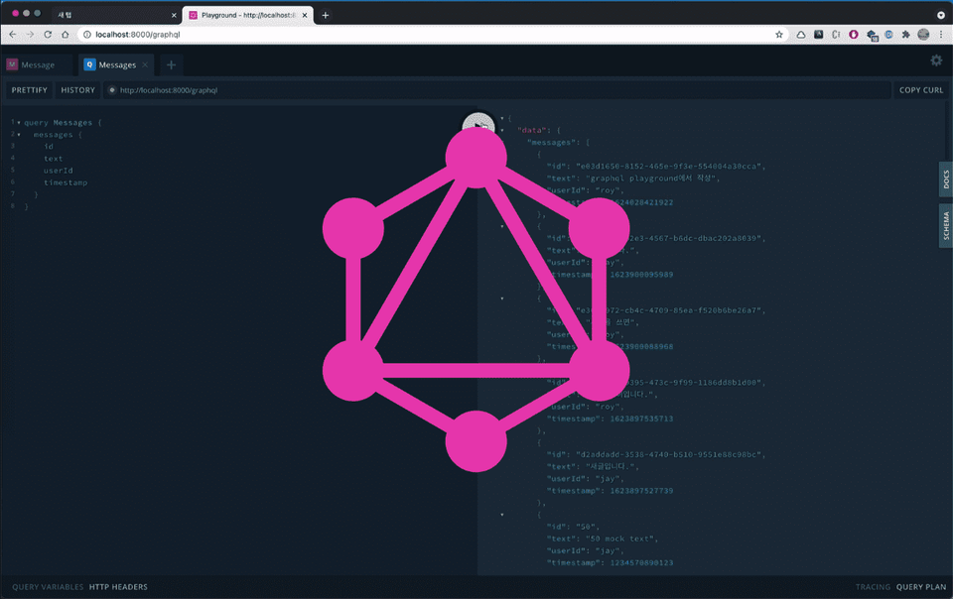Image resolution: width=953 pixels, height=599 pixels.
Task: Collapse the query Messages block on line 1
Action: [19, 123]
